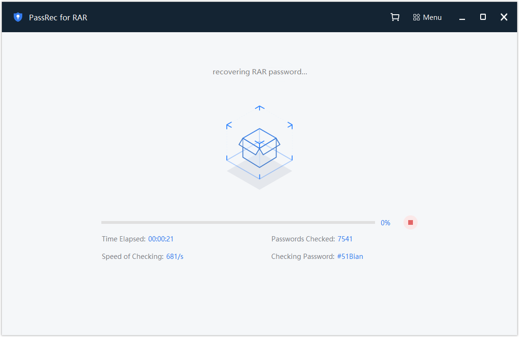The height and width of the screenshot is (337, 519).
Task: Maximize the PassRec for RAR window
Action: pos(483,17)
